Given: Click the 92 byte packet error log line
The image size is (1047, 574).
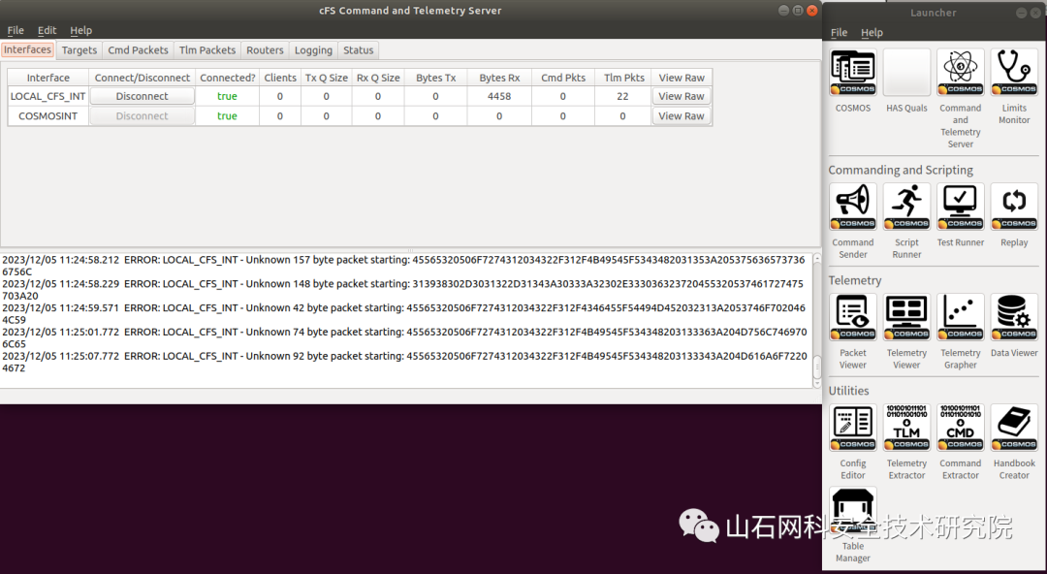Looking at the screenshot, I should (x=404, y=362).
